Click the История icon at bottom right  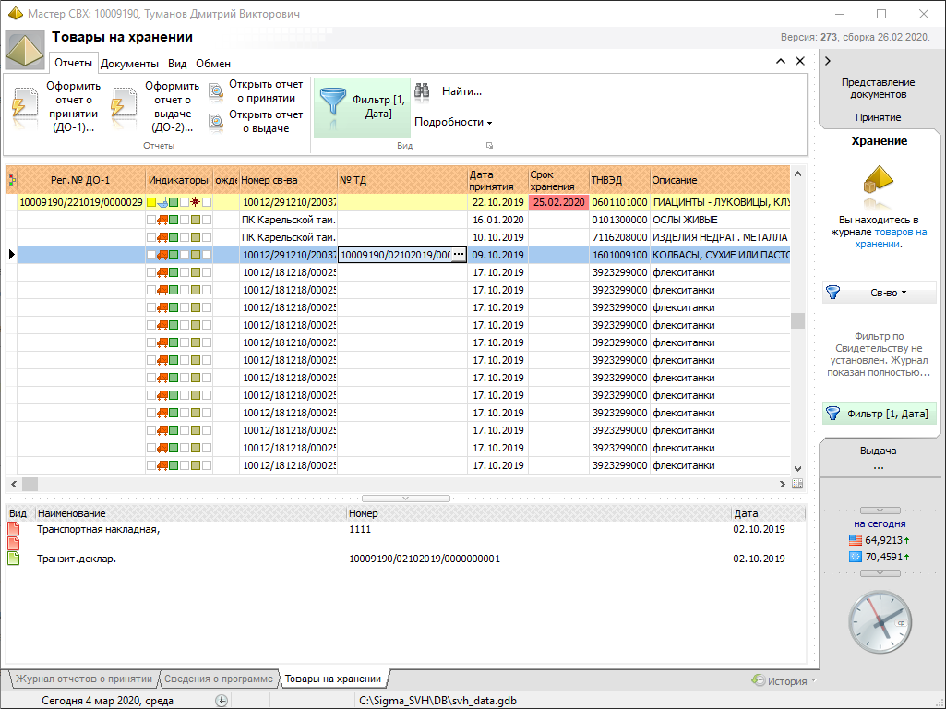(x=758, y=680)
